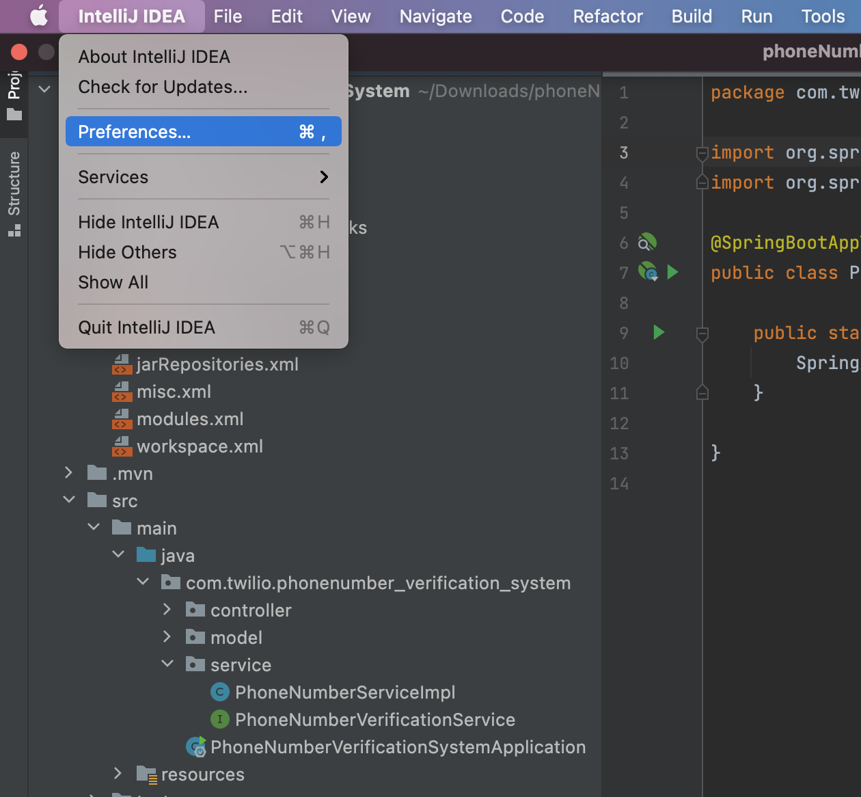861x797 pixels.
Task: Click PhoneNumberServiceImpl class icon
Action: [x=219, y=692]
